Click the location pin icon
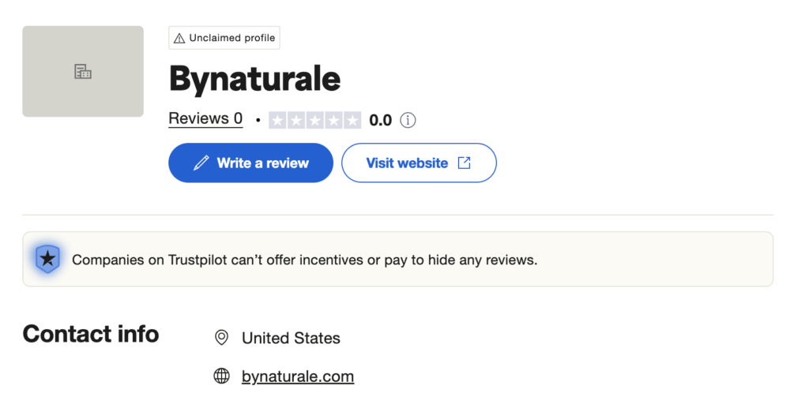Screen dimensions: 809x419 [x=221, y=338]
